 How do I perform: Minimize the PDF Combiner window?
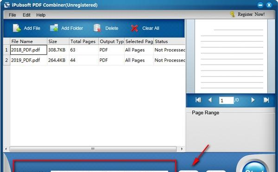(260, 5)
